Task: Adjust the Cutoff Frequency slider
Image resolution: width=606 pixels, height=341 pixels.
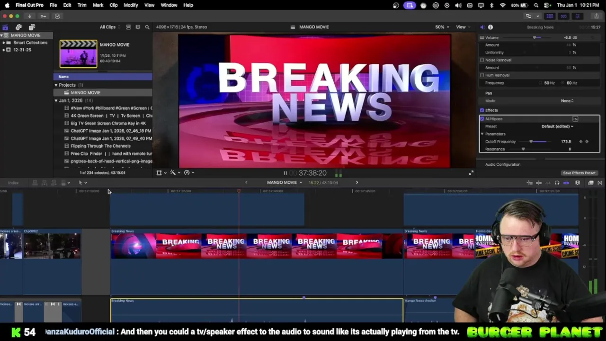Action: pos(531,142)
